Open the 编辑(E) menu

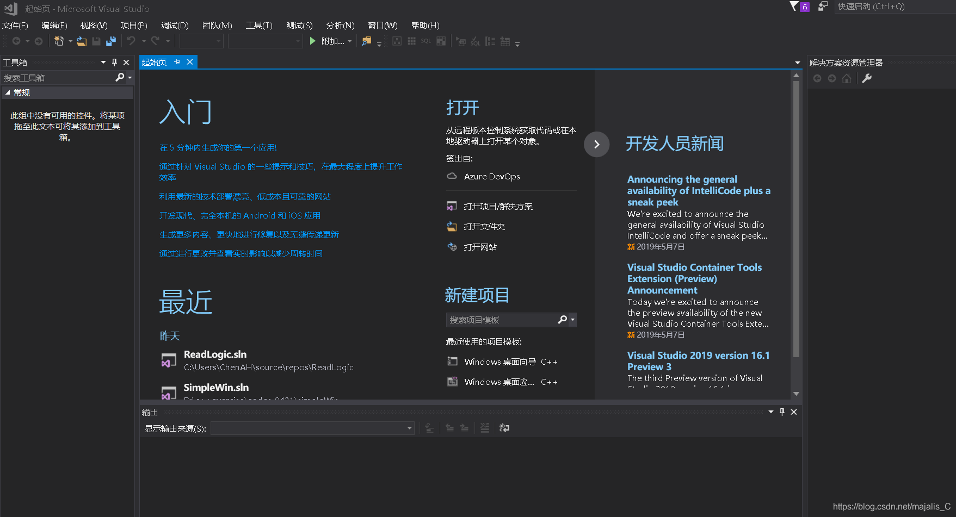click(x=54, y=26)
